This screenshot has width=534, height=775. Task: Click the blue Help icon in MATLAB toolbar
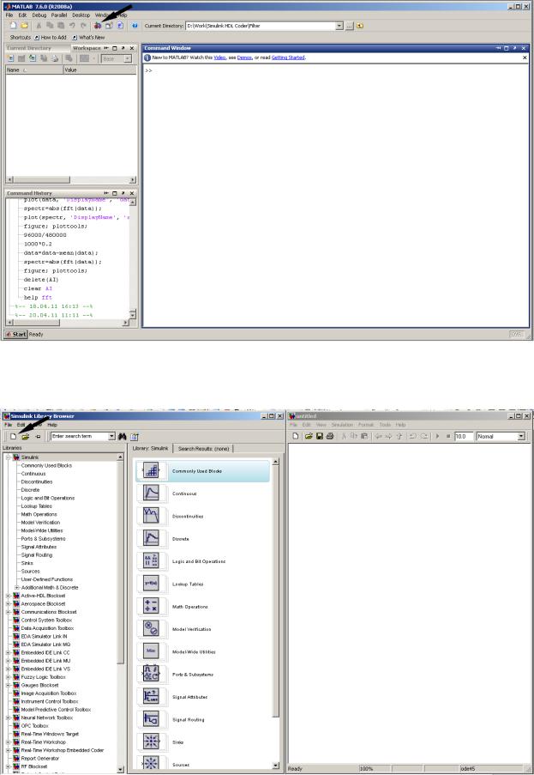135,26
